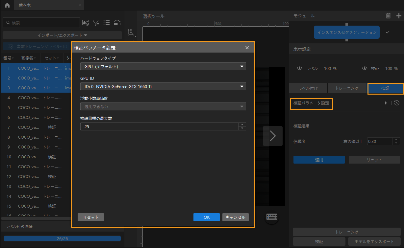Click the keyboard shortcuts icon
405x248 pixels.
pos(272,217)
